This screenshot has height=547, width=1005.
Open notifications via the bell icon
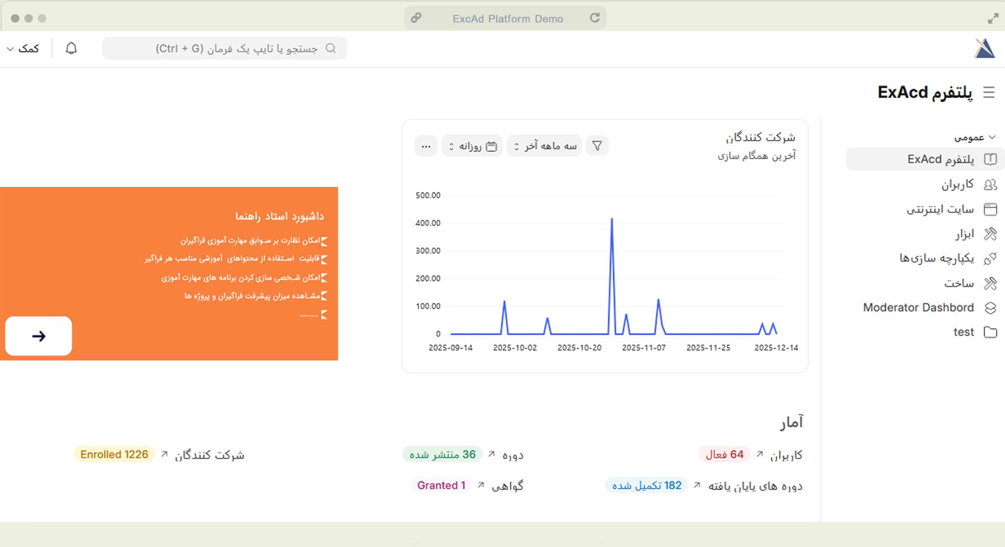[71, 48]
